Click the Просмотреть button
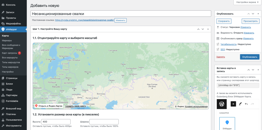 click(x=251, y=21)
